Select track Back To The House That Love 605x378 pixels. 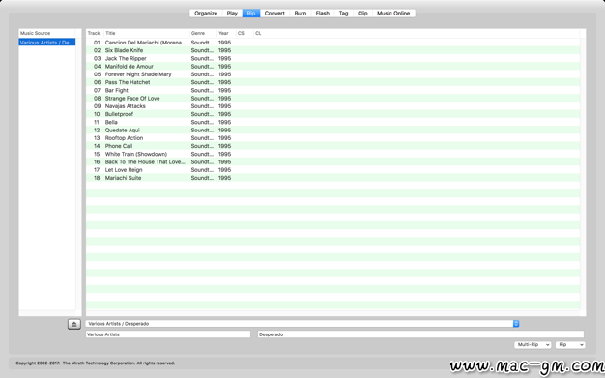pyautogui.click(x=332, y=161)
